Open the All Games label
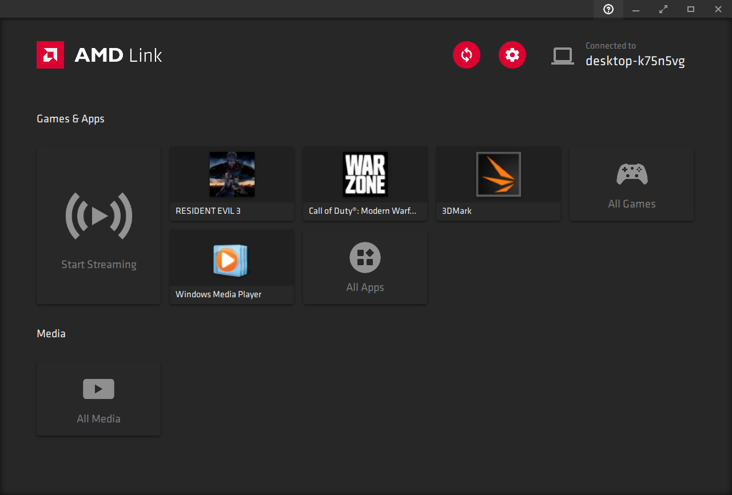Viewport: 732px width, 495px height. 632,204
